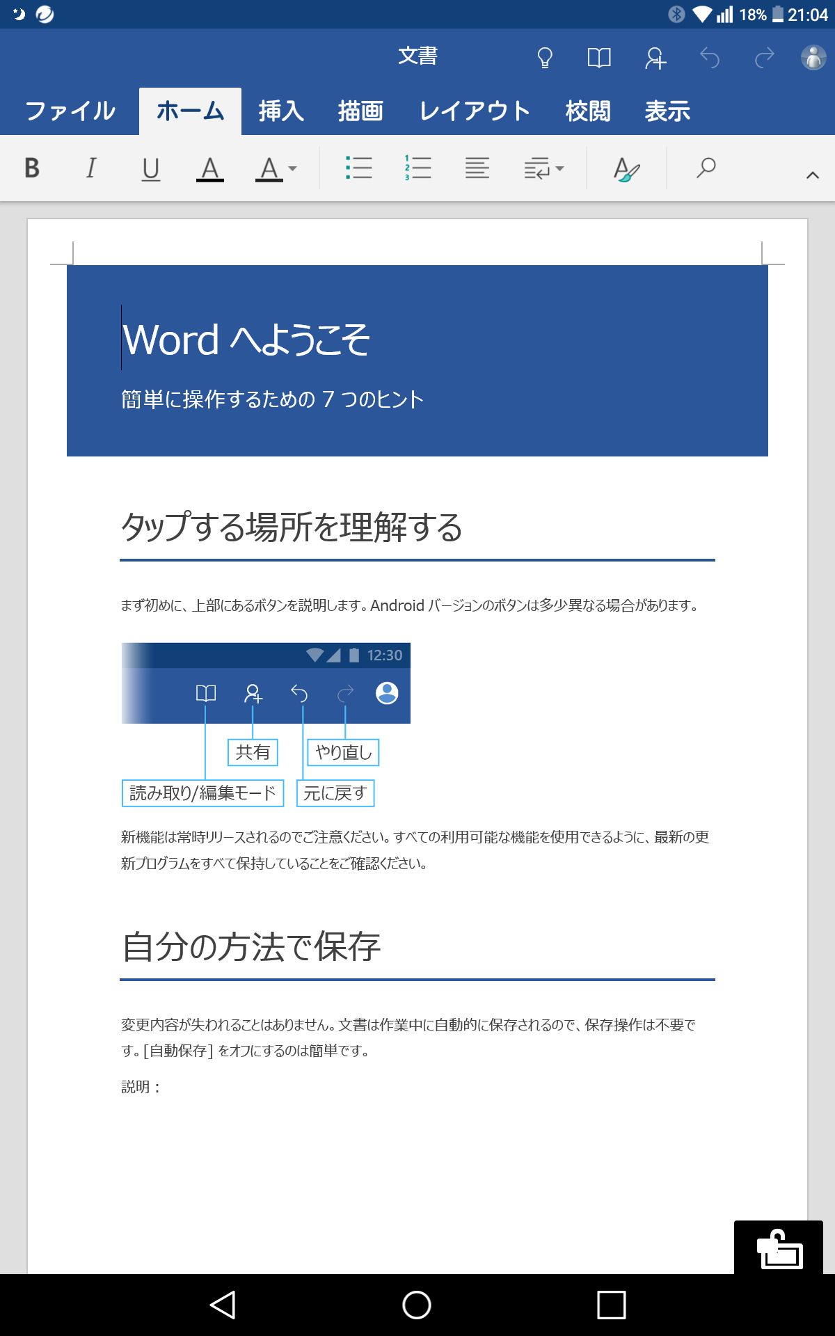Apply the font color A button
This screenshot has height=1336, width=835.
point(269,168)
